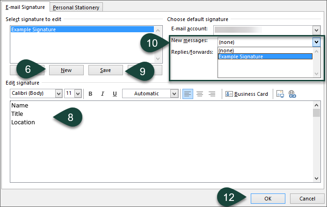This screenshot has width=327, height=207.
Task: Switch to Personal Stationery tab
Action: [x=76, y=7]
